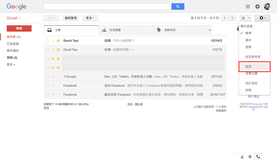Open the 詳細資料 account activity link
This screenshot has height=160, width=277.
pos(221,111)
